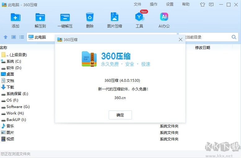Sort by the 修改日期 column header
The width and height of the screenshot is (241, 158).
pos(203,48)
